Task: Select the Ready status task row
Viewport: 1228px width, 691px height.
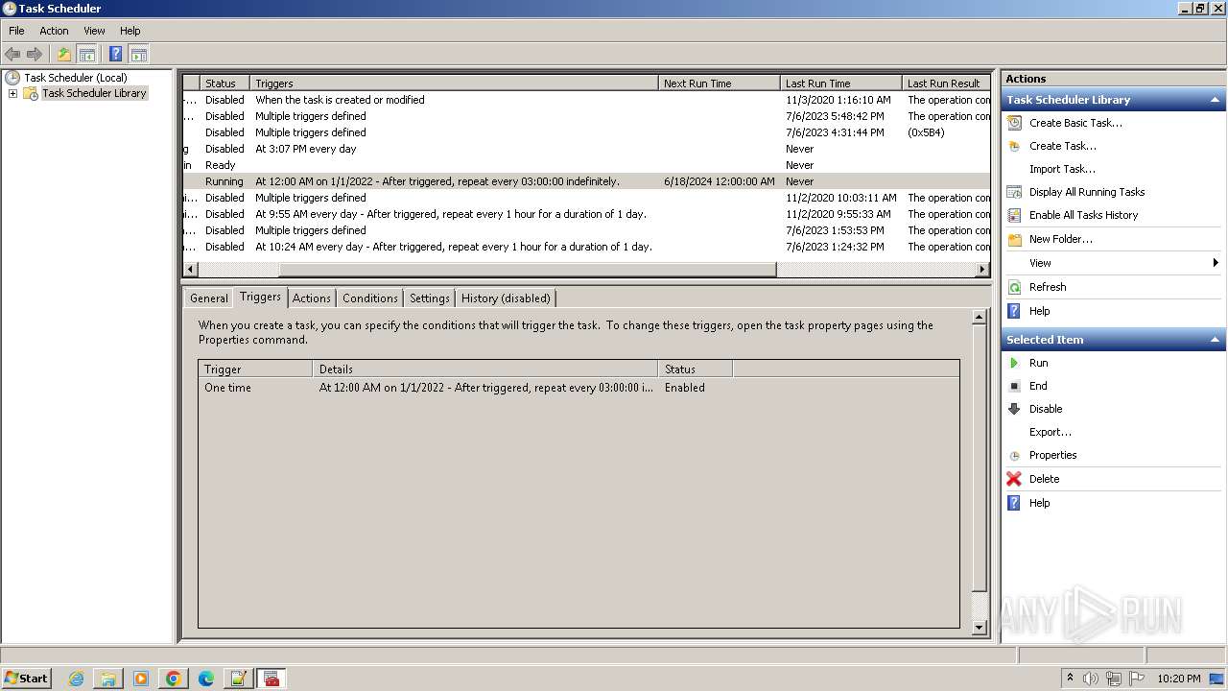Action: [x=586, y=165]
